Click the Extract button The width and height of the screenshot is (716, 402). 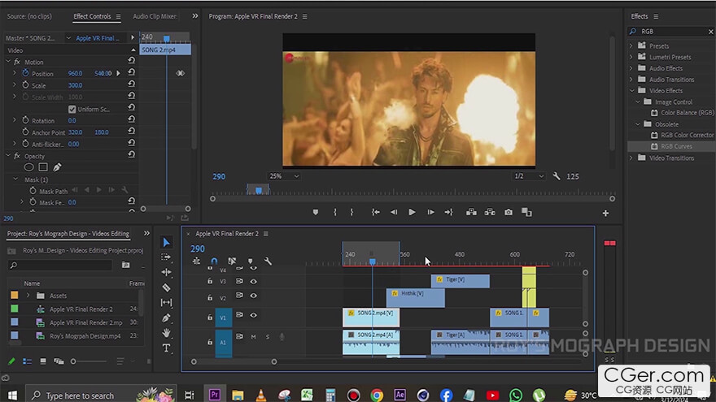coord(490,213)
